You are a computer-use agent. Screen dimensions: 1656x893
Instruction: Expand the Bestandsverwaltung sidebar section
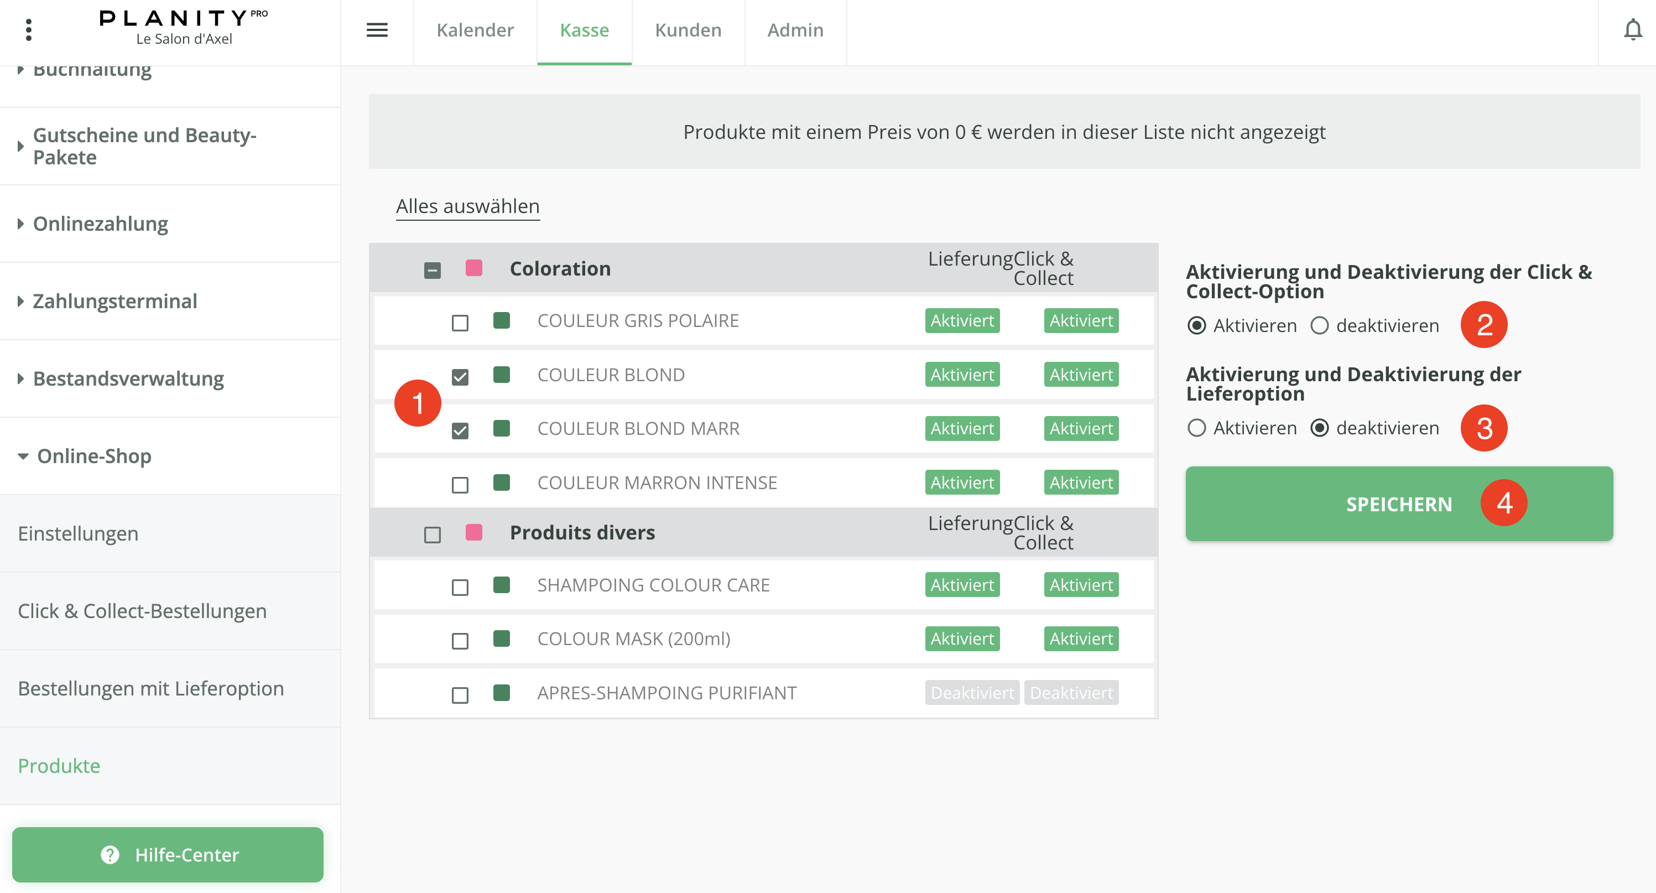pos(128,378)
